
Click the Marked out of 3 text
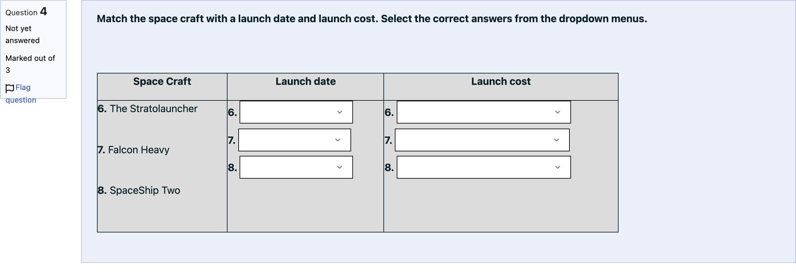pos(30,64)
